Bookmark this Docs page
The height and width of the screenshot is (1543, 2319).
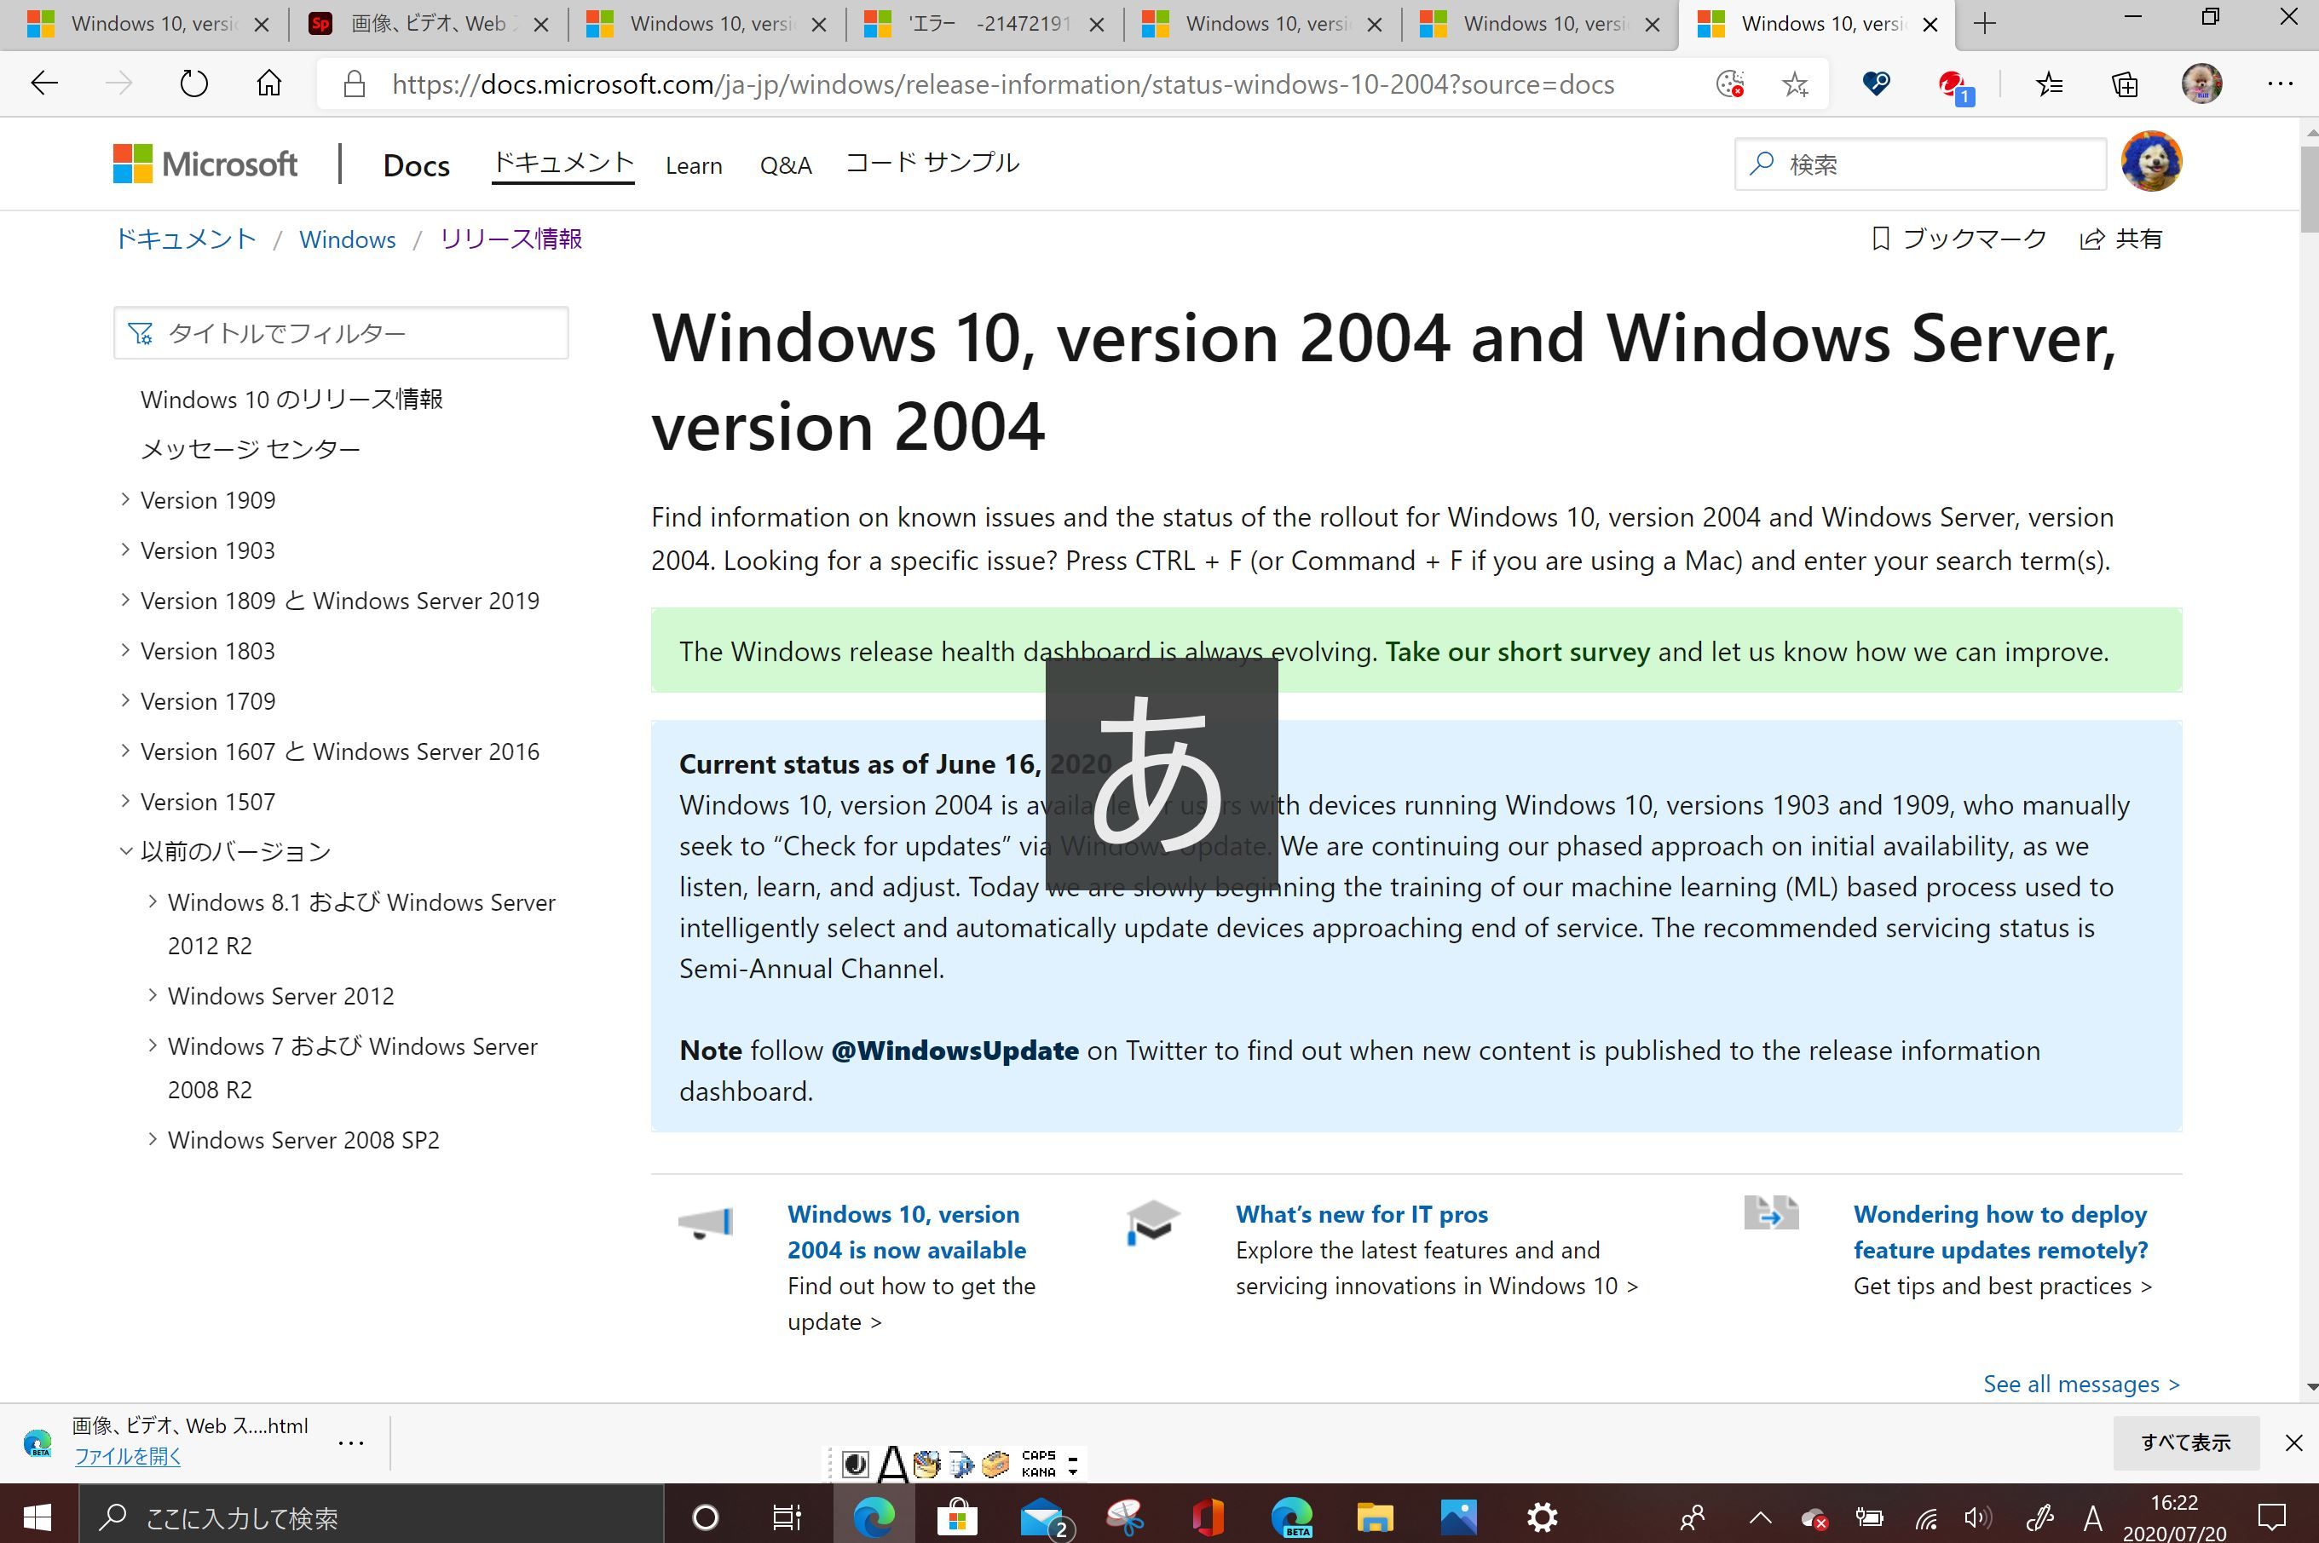1958,239
